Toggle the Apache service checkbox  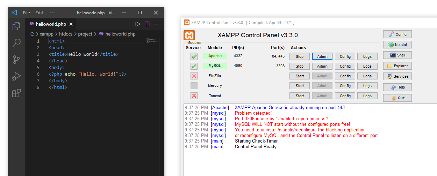[x=194, y=56]
